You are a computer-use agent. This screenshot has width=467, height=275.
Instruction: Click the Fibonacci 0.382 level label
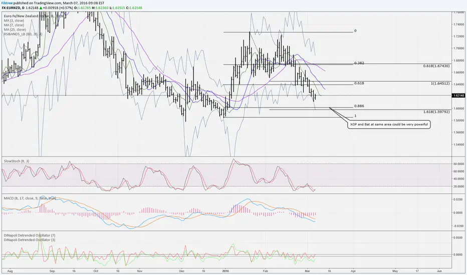(359, 63)
